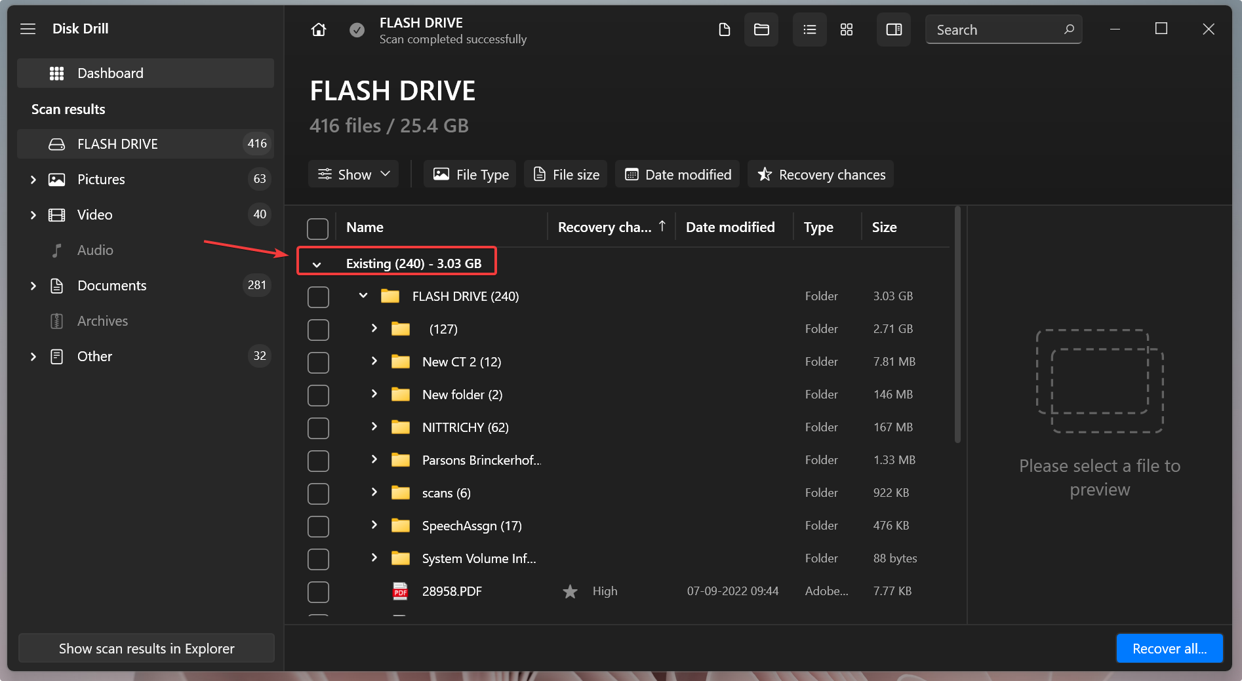1242x681 pixels.
Task: Tick the checkbox for NITTRICHY folder
Action: 318,428
